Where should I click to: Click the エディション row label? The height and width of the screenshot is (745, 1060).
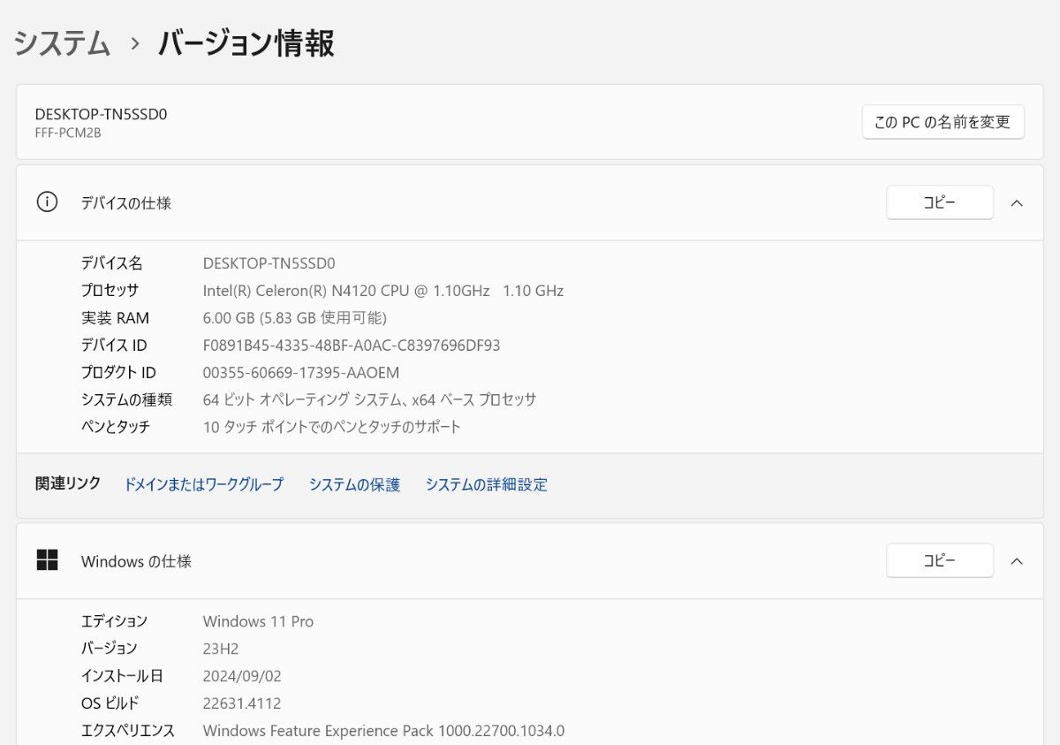pyautogui.click(x=115, y=621)
